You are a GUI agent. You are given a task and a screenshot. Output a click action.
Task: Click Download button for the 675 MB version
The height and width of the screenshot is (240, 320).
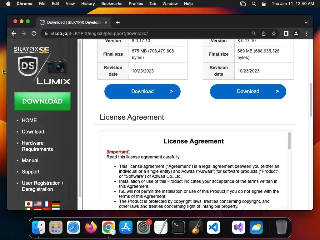click(142, 92)
